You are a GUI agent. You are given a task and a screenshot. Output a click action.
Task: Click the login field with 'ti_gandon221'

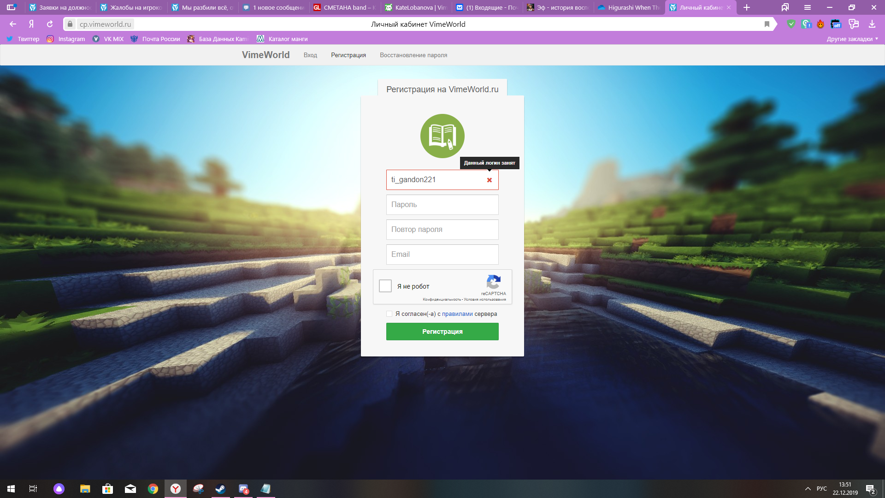pos(442,180)
